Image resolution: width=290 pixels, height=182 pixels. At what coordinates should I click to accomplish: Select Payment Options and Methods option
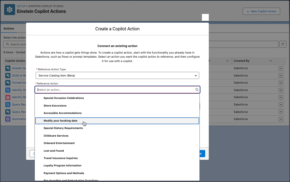[117, 173]
